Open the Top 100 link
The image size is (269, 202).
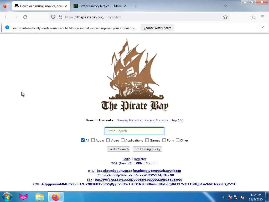point(177,120)
